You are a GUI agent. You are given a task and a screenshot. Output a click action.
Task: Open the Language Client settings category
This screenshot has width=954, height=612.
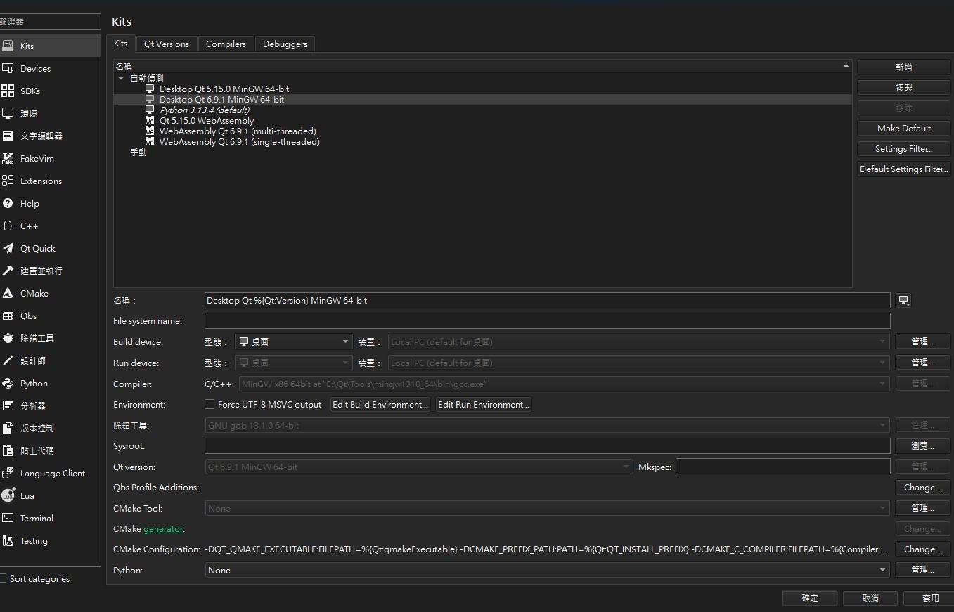[x=50, y=473]
